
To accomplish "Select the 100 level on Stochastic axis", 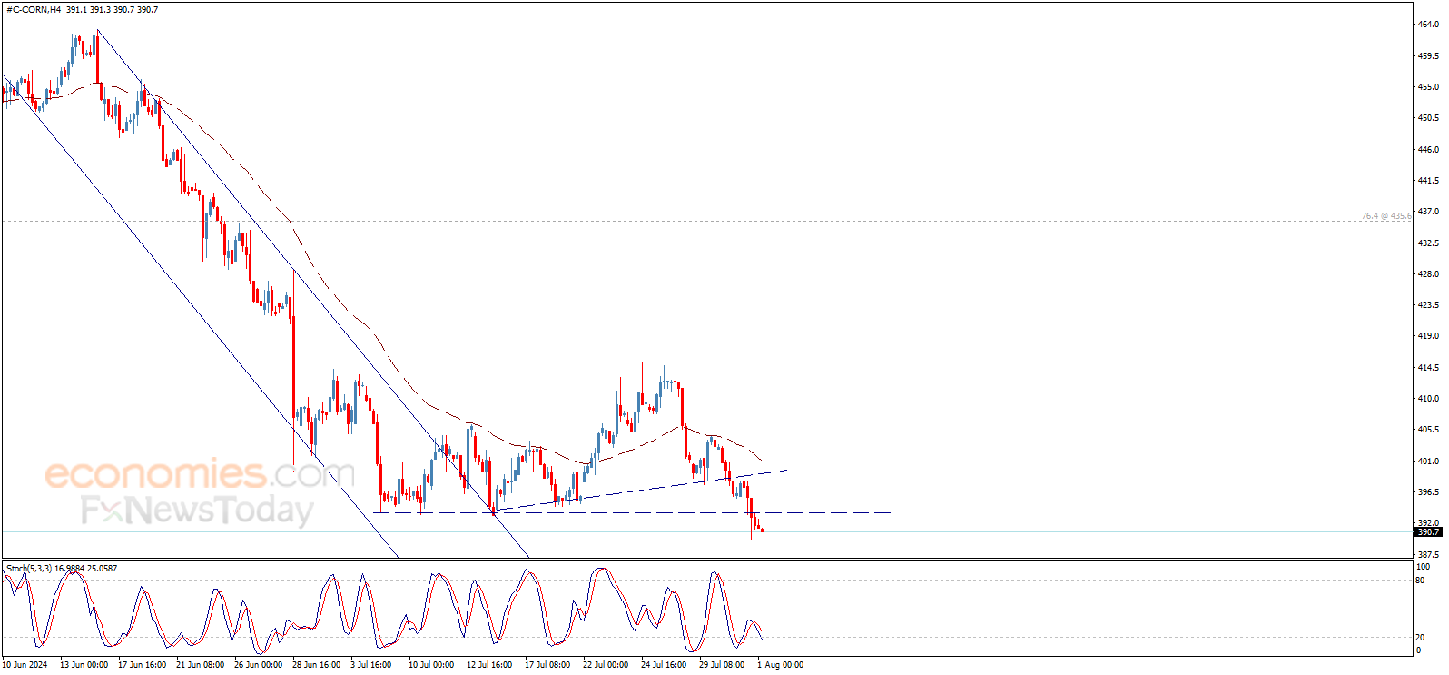I will pos(1424,567).
